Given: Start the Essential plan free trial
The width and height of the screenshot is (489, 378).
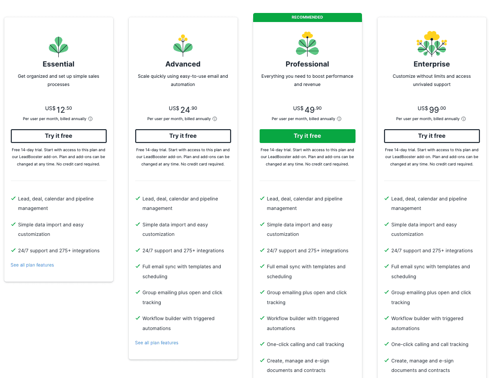Looking at the screenshot, I should tap(59, 136).
